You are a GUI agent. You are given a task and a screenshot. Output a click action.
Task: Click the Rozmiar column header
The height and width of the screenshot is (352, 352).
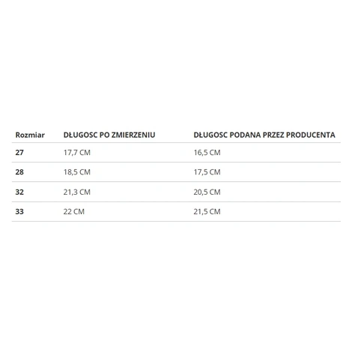pos(30,135)
